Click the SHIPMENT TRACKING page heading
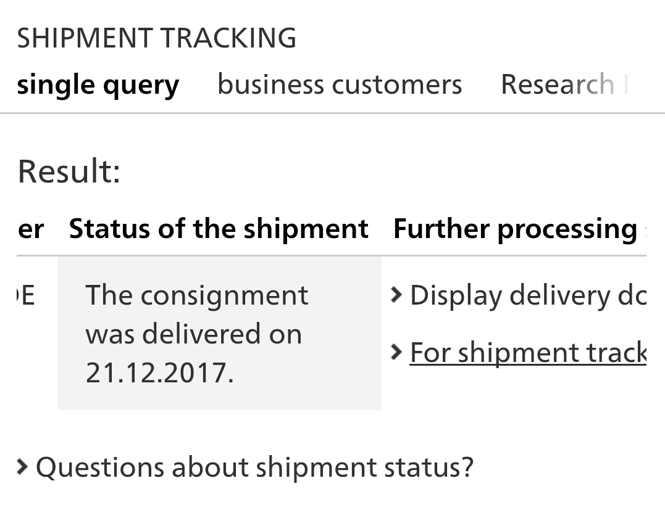This screenshot has width=665, height=518. coord(156,38)
